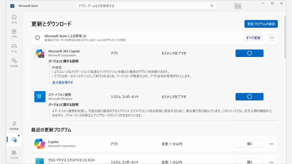Viewport: 292px width, 164px height.
Task: Click the Copilot name in recent updates
Action: tap(53, 142)
